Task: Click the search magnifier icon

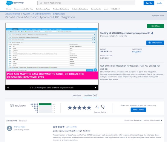Action: click(41, 3)
